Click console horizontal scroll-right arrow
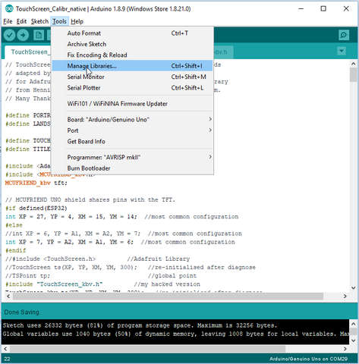The width and height of the screenshot is (359, 364). click(345, 349)
